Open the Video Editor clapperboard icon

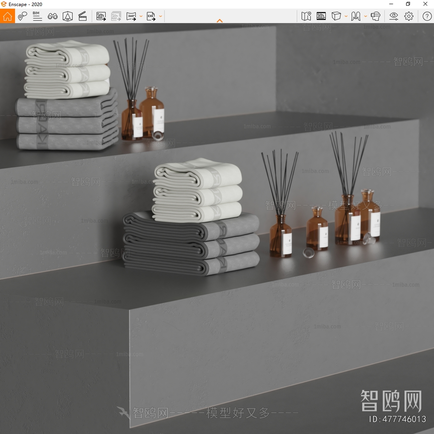point(82,16)
